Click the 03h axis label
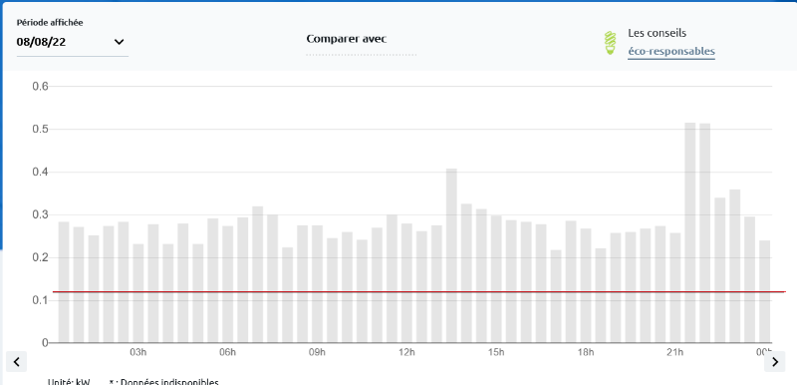Screen dimensions: 797x385 (138, 352)
